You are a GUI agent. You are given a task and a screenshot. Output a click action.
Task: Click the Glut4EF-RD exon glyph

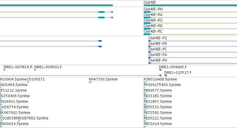(x=148, y=29)
